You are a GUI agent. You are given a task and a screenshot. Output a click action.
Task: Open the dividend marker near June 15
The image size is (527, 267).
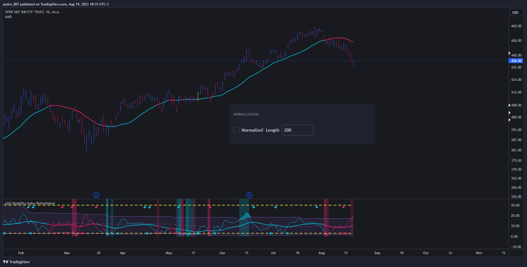coord(249,195)
